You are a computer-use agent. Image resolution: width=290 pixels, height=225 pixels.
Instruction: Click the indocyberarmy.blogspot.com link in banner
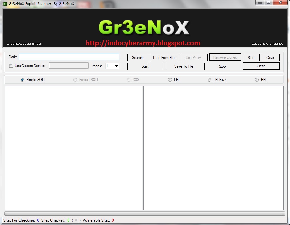(143, 43)
